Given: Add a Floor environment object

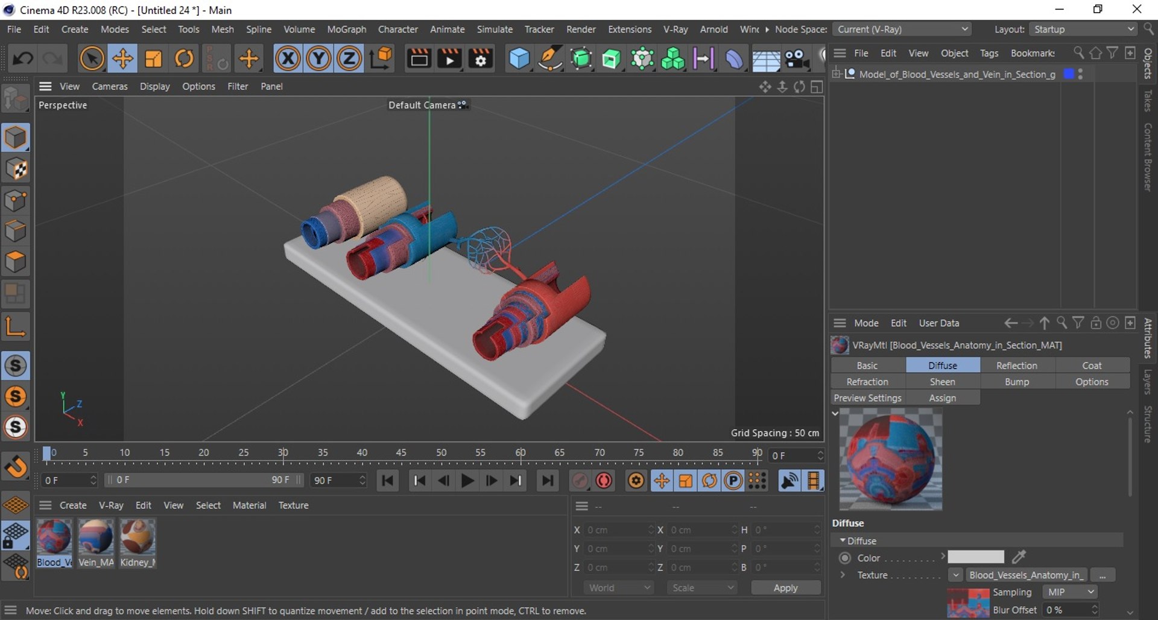Looking at the screenshot, I should point(765,60).
